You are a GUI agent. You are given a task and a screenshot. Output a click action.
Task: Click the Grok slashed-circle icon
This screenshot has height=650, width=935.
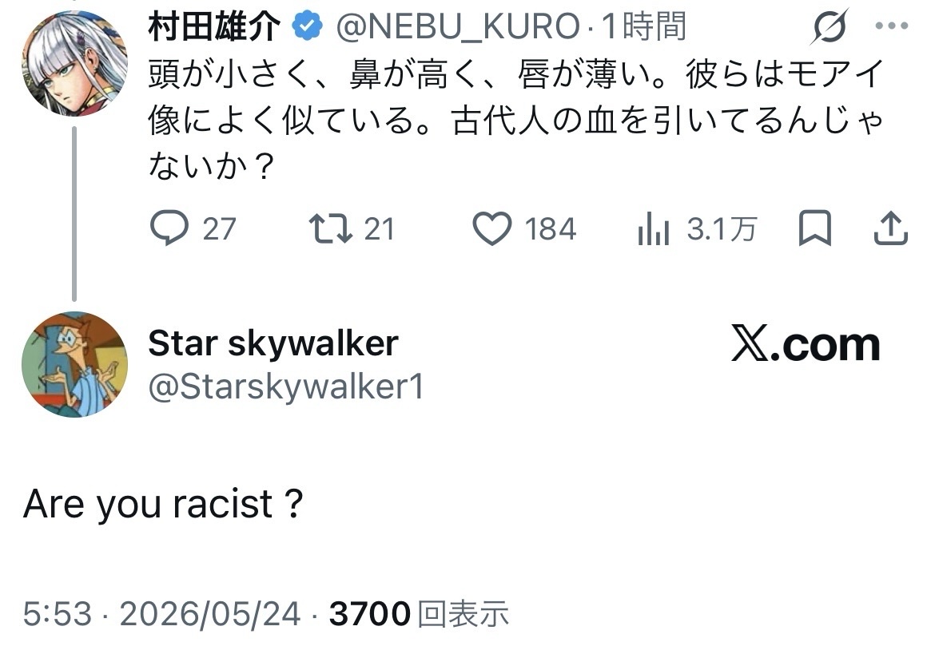pyautogui.click(x=830, y=27)
